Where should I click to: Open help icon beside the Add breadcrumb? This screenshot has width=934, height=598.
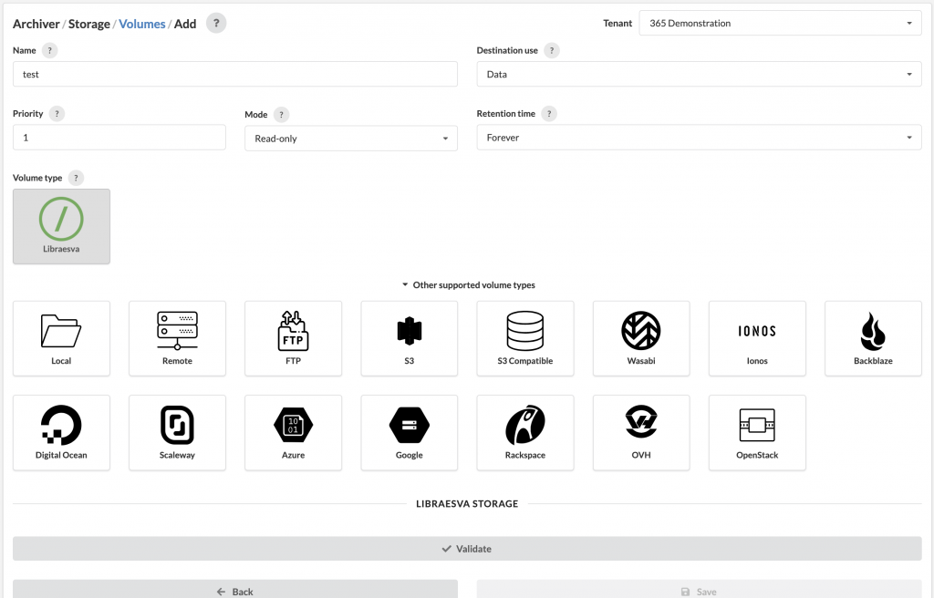[216, 23]
